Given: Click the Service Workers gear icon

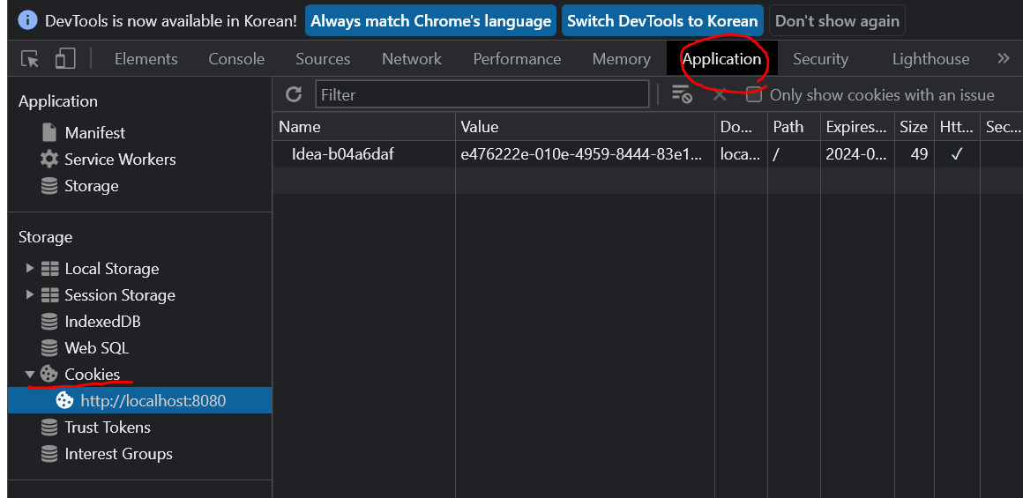Looking at the screenshot, I should (49, 159).
